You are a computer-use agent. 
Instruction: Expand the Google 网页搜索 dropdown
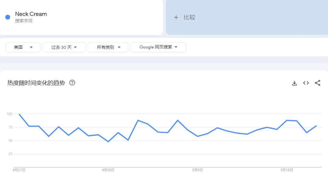(x=158, y=47)
